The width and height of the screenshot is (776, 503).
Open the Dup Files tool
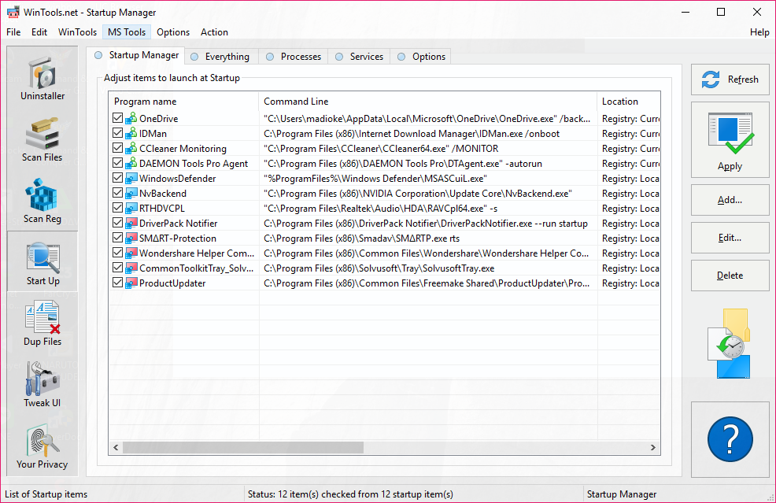[x=42, y=324]
